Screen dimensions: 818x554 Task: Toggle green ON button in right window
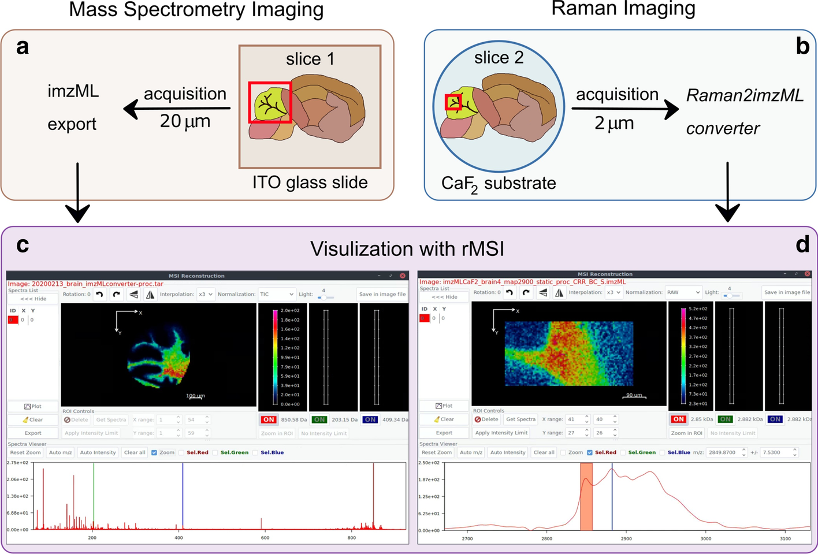[726, 419]
